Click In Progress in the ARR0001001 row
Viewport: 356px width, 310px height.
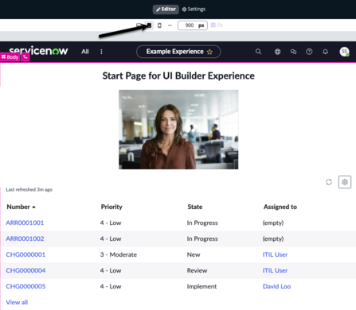[202, 223]
